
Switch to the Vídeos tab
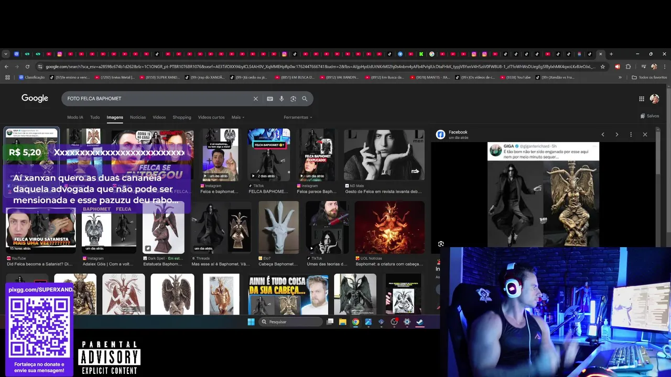click(x=159, y=117)
